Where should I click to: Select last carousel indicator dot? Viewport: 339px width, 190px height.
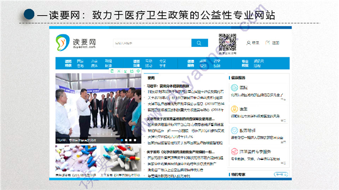click(x=135, y=141)
